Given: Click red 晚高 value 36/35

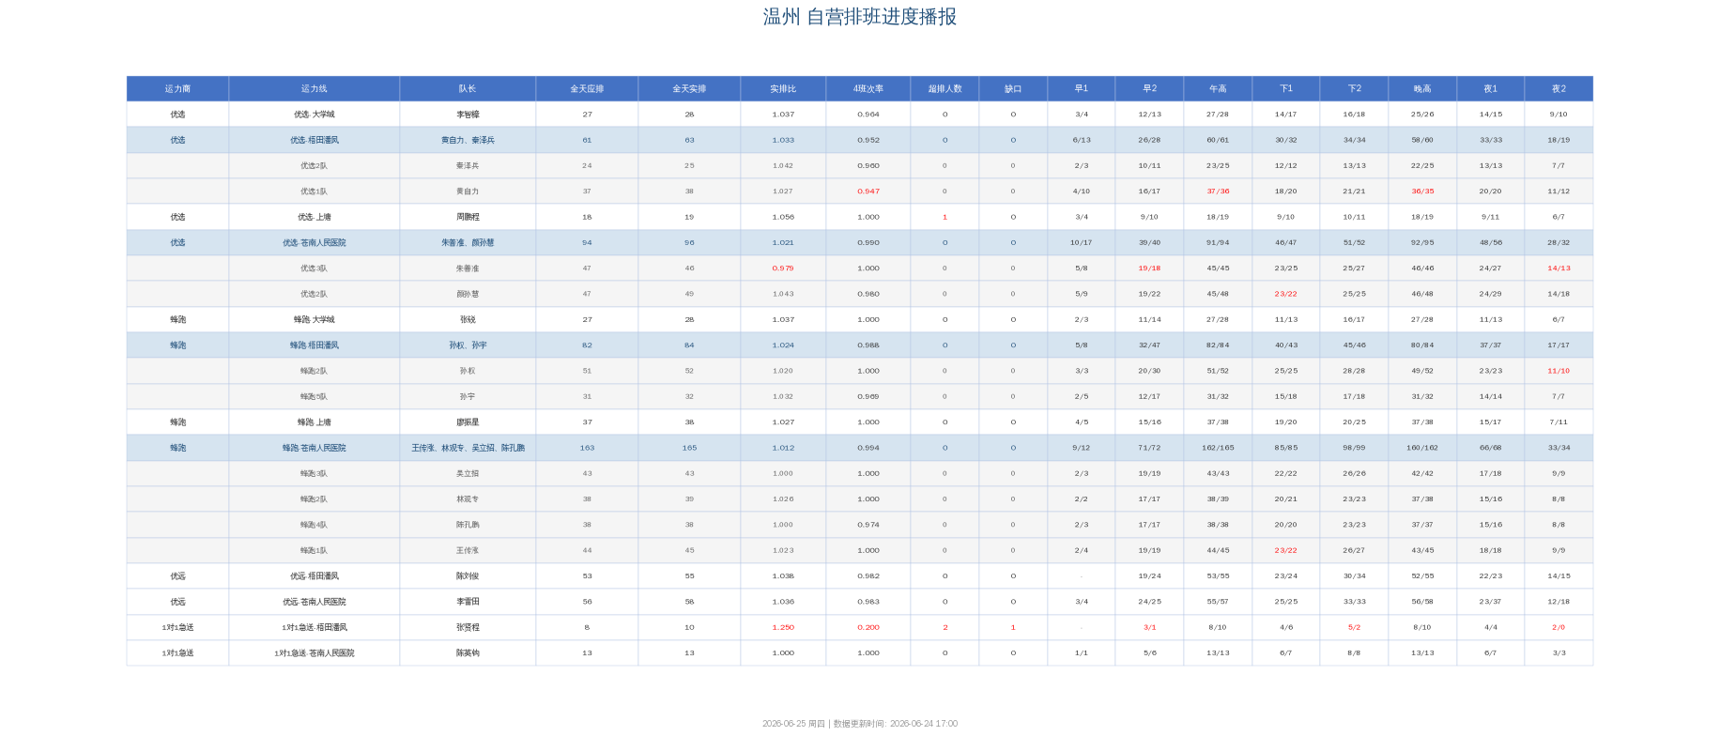Looking at the screenshot, I should click(x=1422, y=192).
